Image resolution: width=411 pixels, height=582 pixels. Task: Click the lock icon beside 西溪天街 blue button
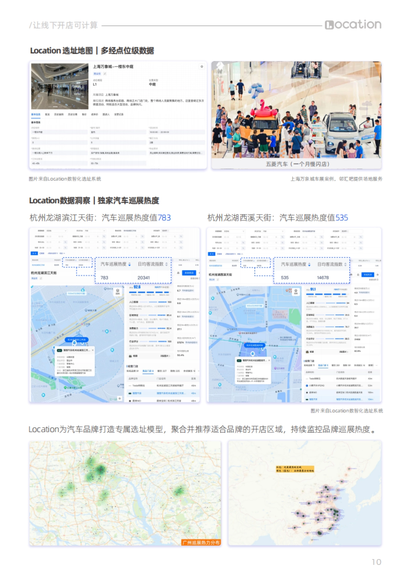358,275
